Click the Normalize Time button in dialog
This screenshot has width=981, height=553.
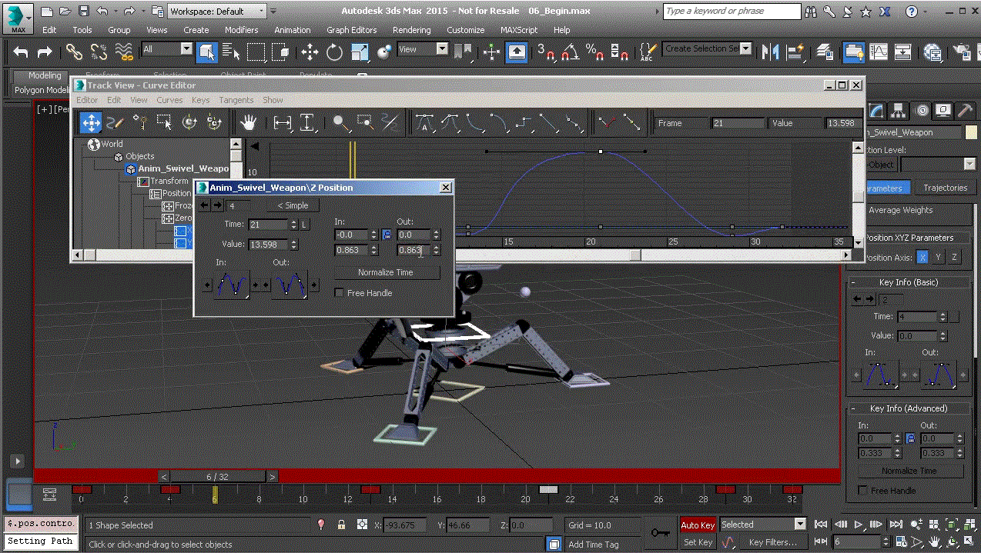(x=385, y=272)
